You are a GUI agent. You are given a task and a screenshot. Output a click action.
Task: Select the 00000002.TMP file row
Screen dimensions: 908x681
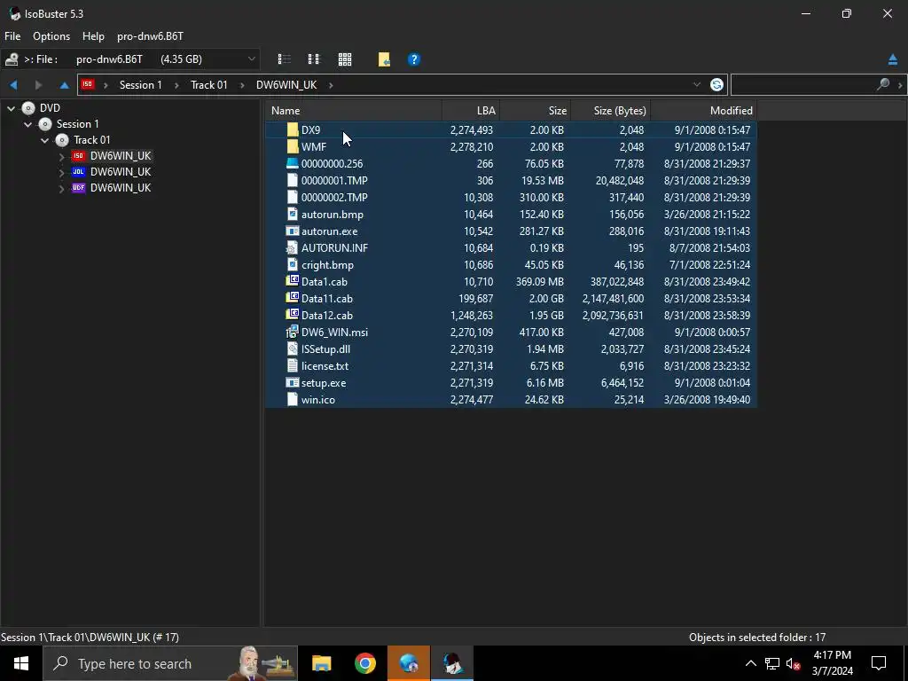[x=511, y=197]
